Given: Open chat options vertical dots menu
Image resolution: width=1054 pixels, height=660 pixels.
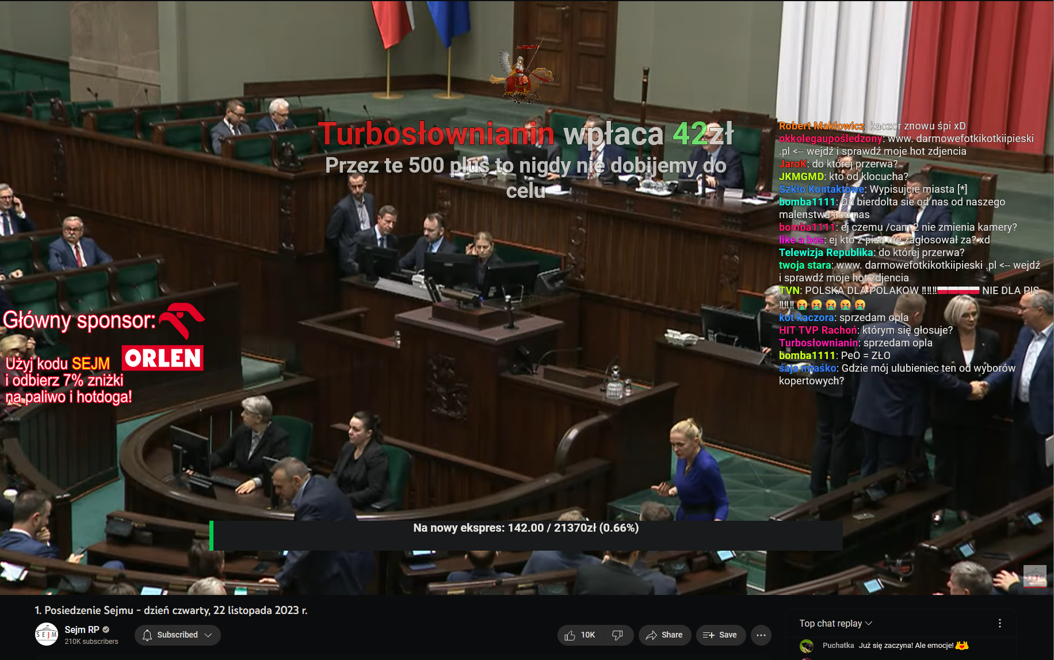Looking at the screenshot, I should [999, 623].
